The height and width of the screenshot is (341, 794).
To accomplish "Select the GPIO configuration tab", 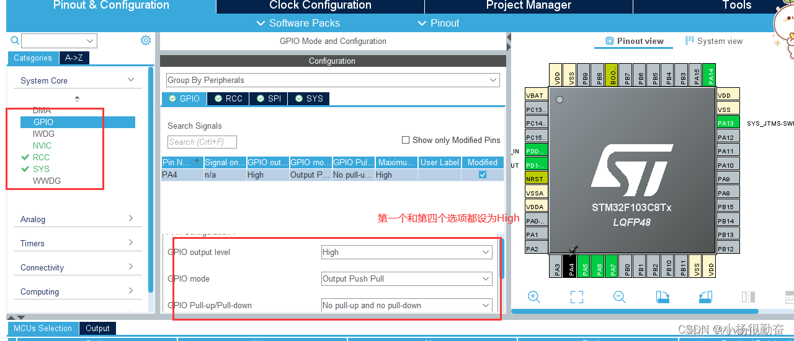I will (x=184, y=98).
